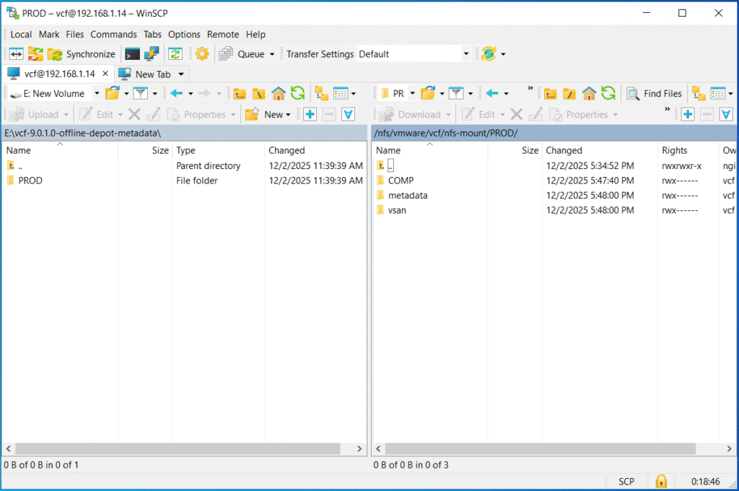
Task: Click the Synchronize button
Action: click(82, 54)
